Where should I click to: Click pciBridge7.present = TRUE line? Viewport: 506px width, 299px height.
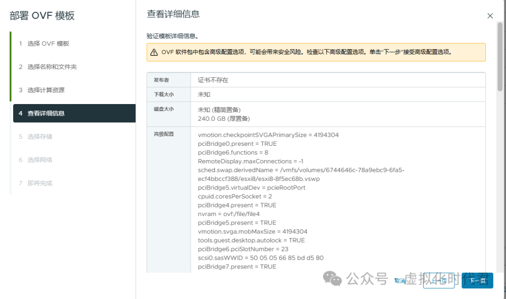(x=237, y=267)
